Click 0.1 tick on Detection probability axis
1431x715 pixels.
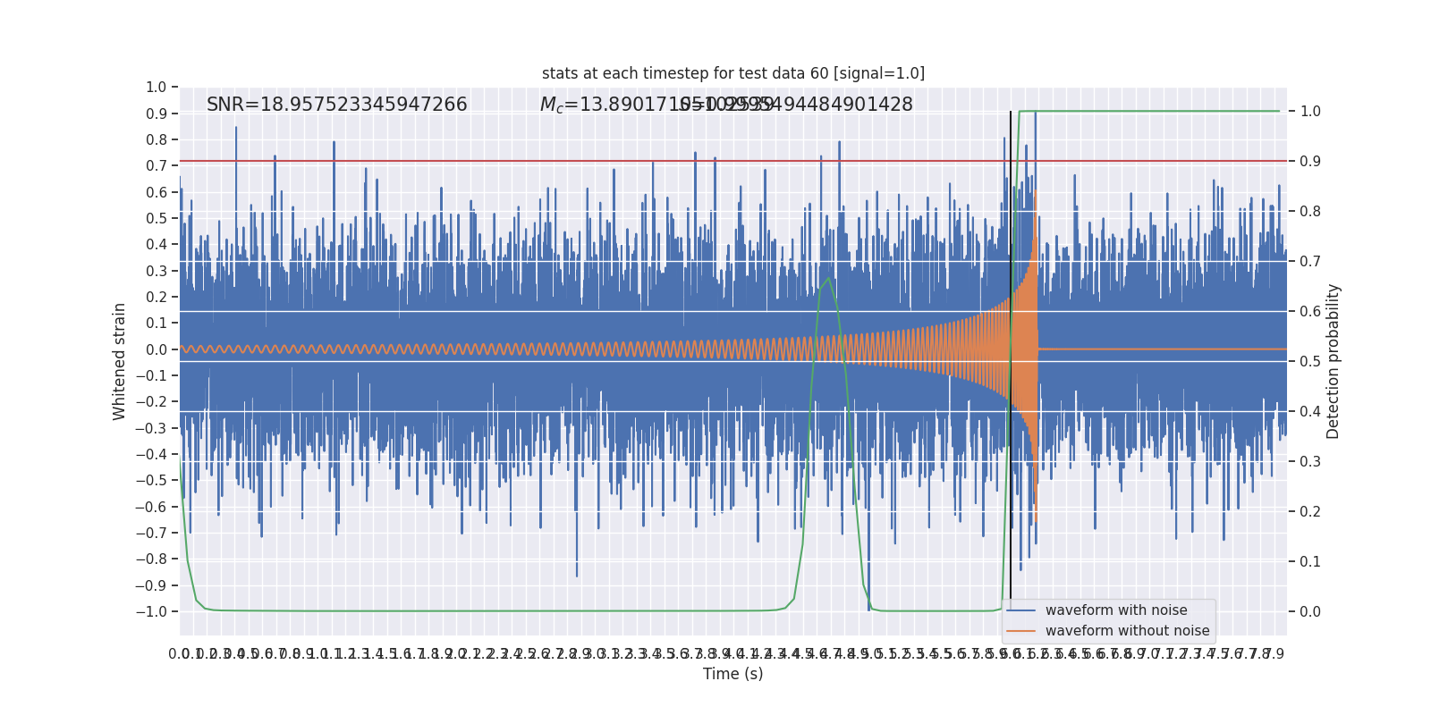[1310, 562]
